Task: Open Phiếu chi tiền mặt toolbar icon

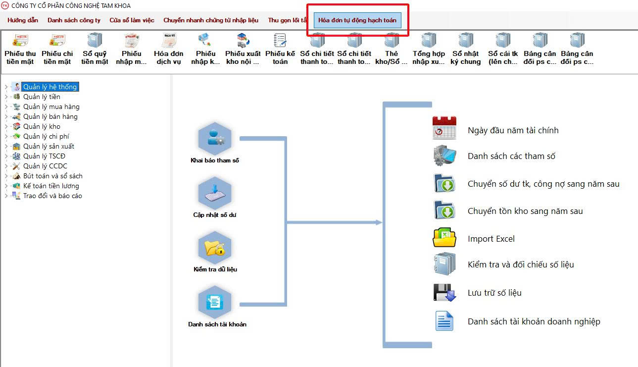Action: tap(57, 41)
